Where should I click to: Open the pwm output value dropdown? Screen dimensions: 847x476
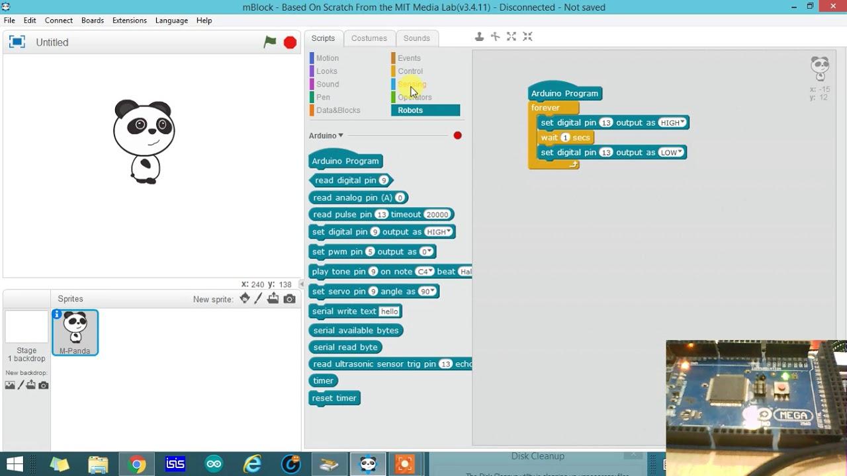(427, 252)
